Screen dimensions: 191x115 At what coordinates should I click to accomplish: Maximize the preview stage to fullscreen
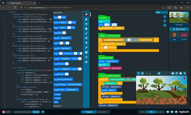[x=138, y=73]
